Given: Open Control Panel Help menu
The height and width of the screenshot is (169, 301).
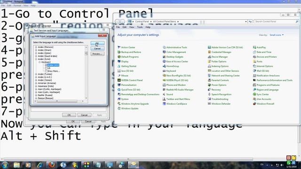Looking at the screenshot, I should pos(148,27).
